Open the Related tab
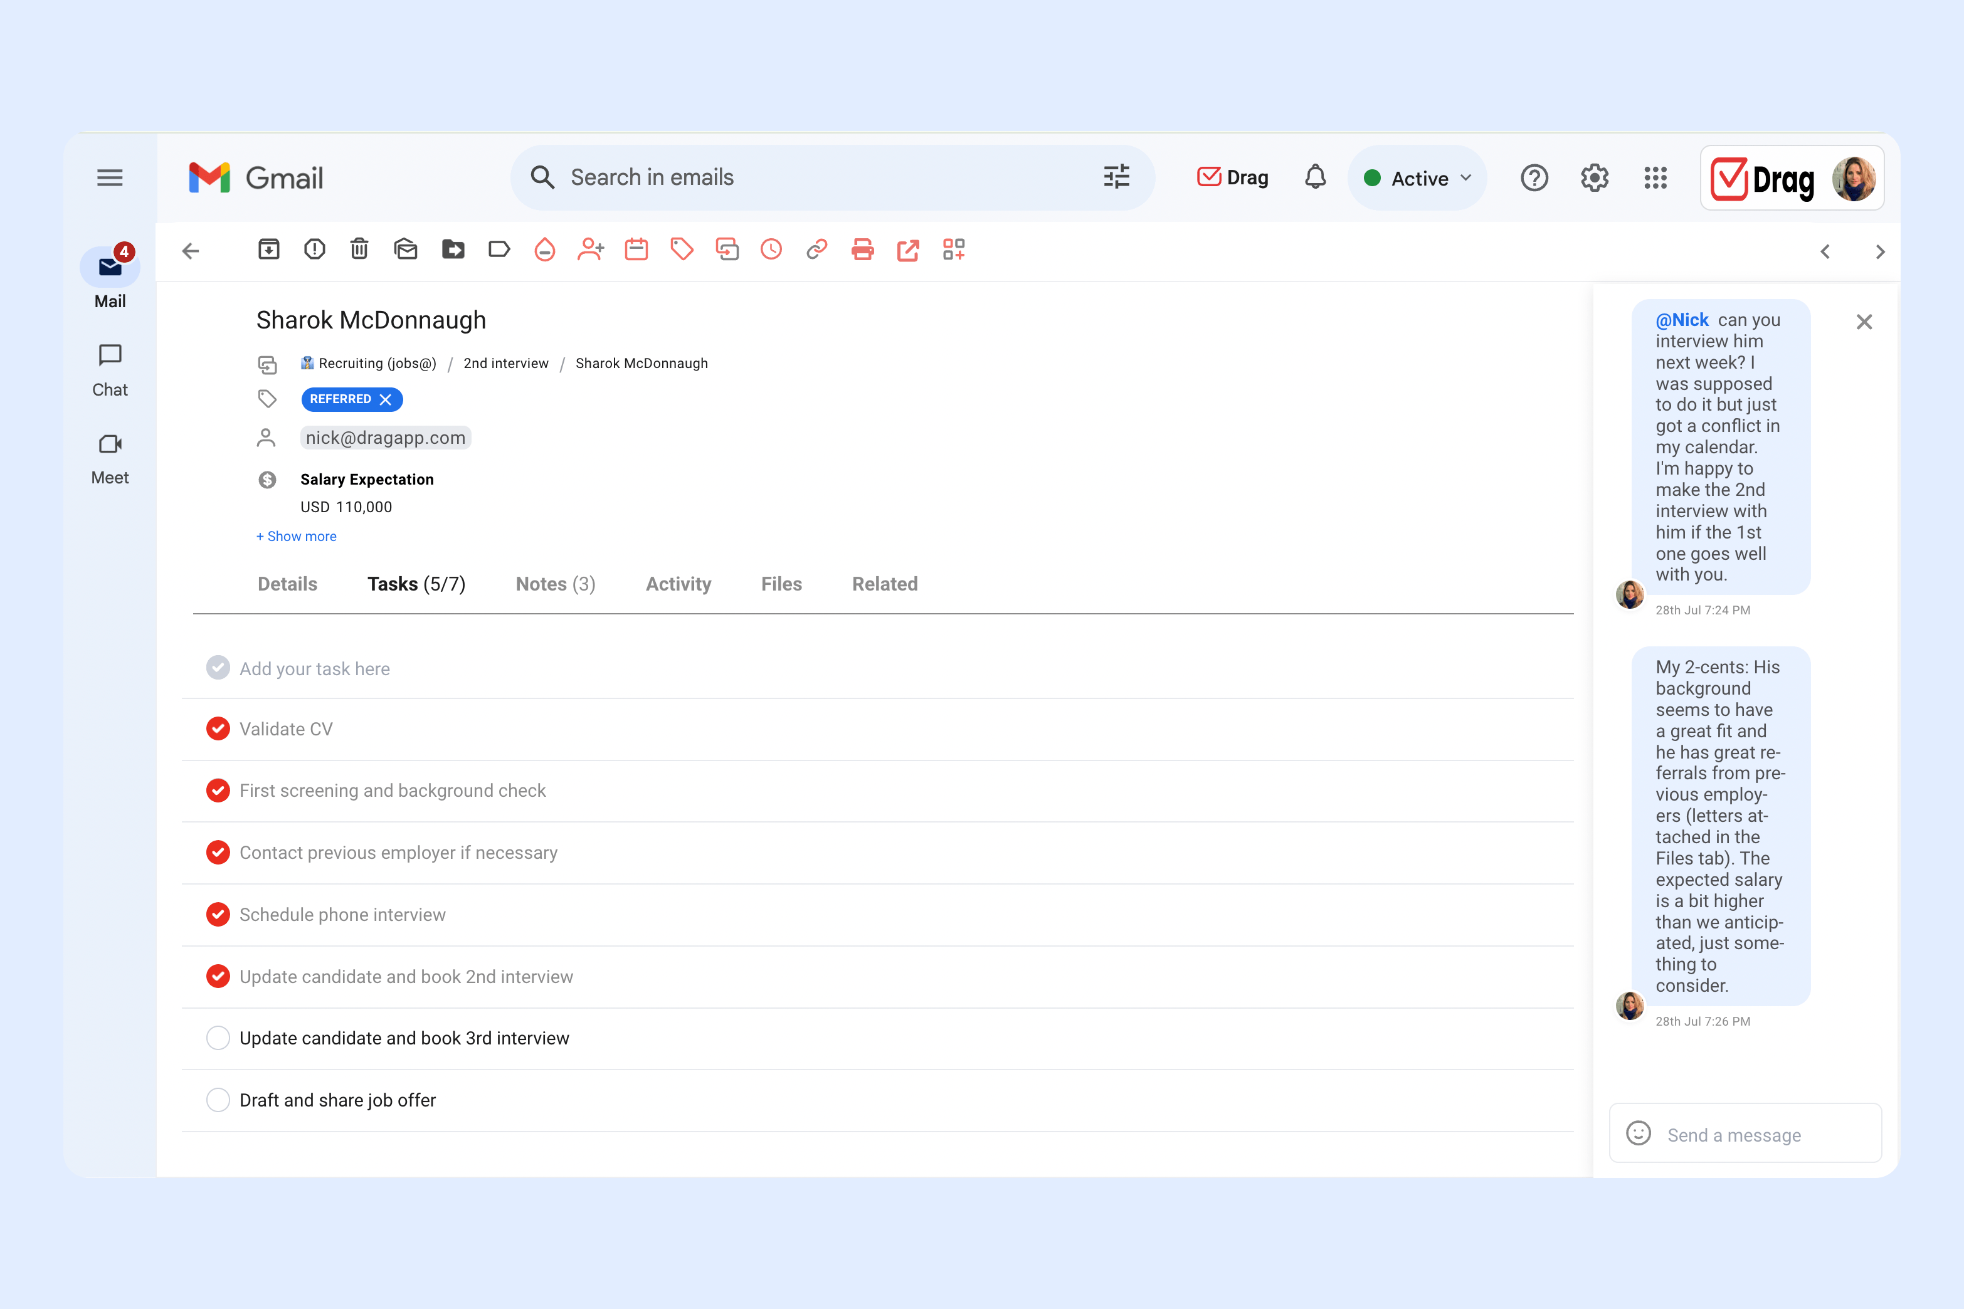1964x1309 pixels. (x=884, y=584)
